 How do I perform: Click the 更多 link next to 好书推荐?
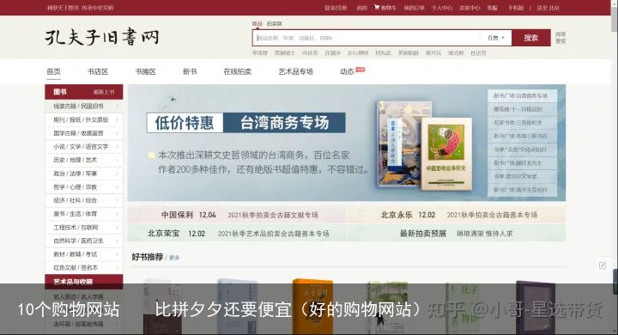174,258
